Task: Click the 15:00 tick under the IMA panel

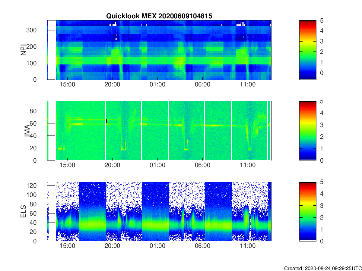Action: click(67, 165)
